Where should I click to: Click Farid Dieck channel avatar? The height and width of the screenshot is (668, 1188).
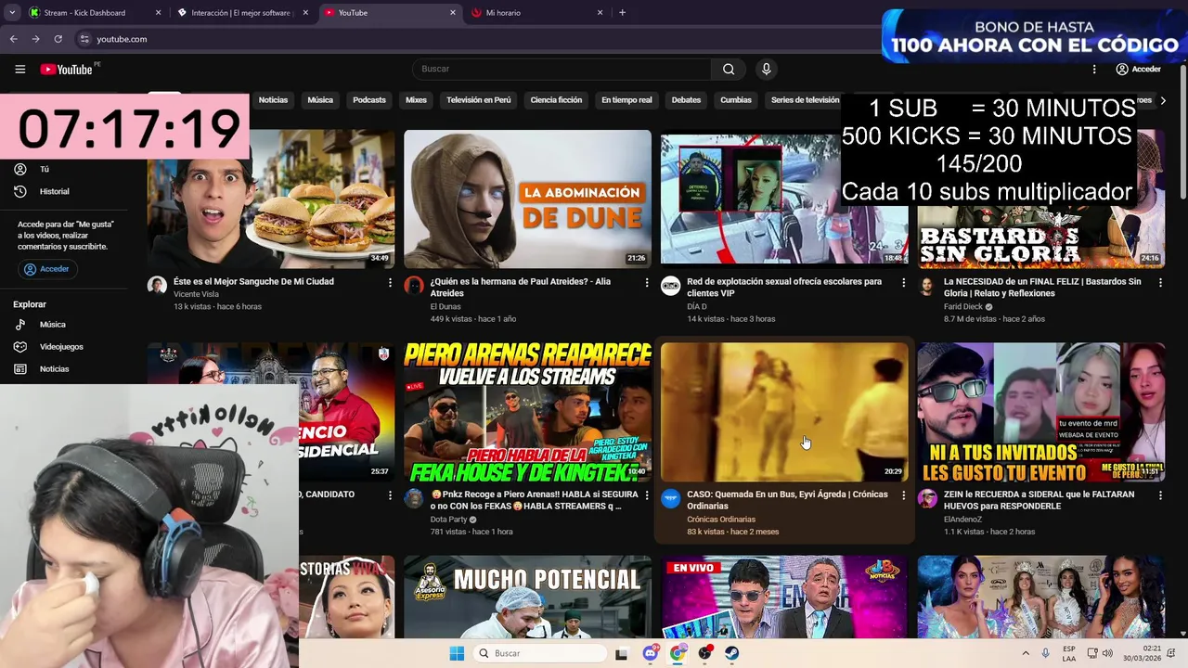927,286
